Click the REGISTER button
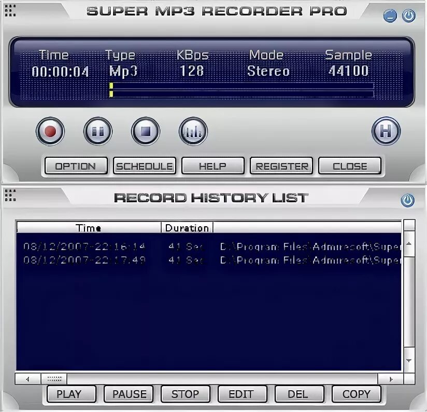This screenshot has height=412, width=427. 281,166
